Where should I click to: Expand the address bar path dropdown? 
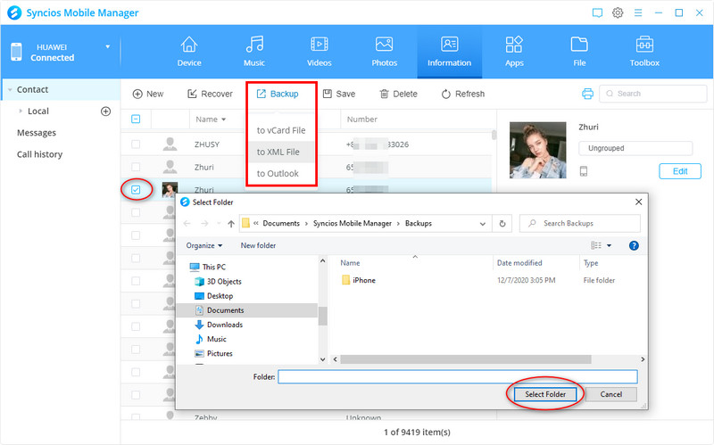(x=482, y=224)
